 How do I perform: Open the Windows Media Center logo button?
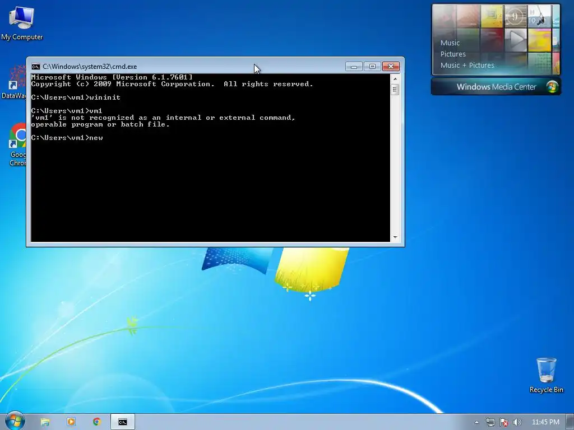[x=552, y=87]
